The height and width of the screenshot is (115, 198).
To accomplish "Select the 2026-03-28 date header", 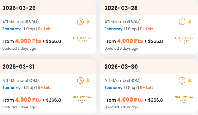I will 121,8.
